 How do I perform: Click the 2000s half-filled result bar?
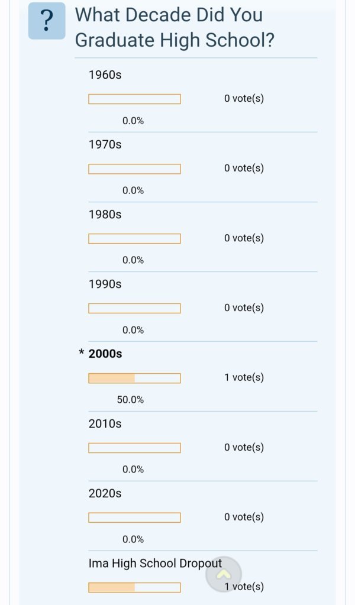coord(134,378)
